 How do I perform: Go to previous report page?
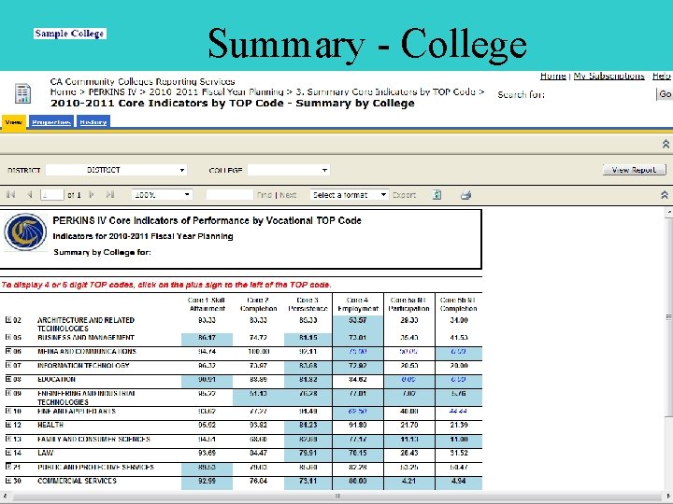point(29,194)
